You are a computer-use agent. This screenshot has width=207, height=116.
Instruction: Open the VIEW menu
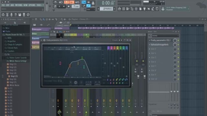click(x=25, y=5)
